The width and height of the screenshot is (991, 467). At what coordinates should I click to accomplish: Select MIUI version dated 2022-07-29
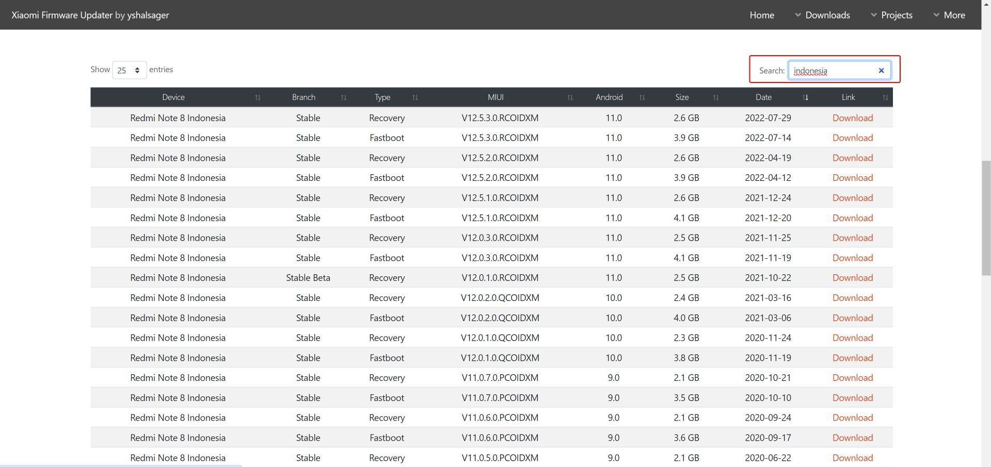(x=500, y=118)
